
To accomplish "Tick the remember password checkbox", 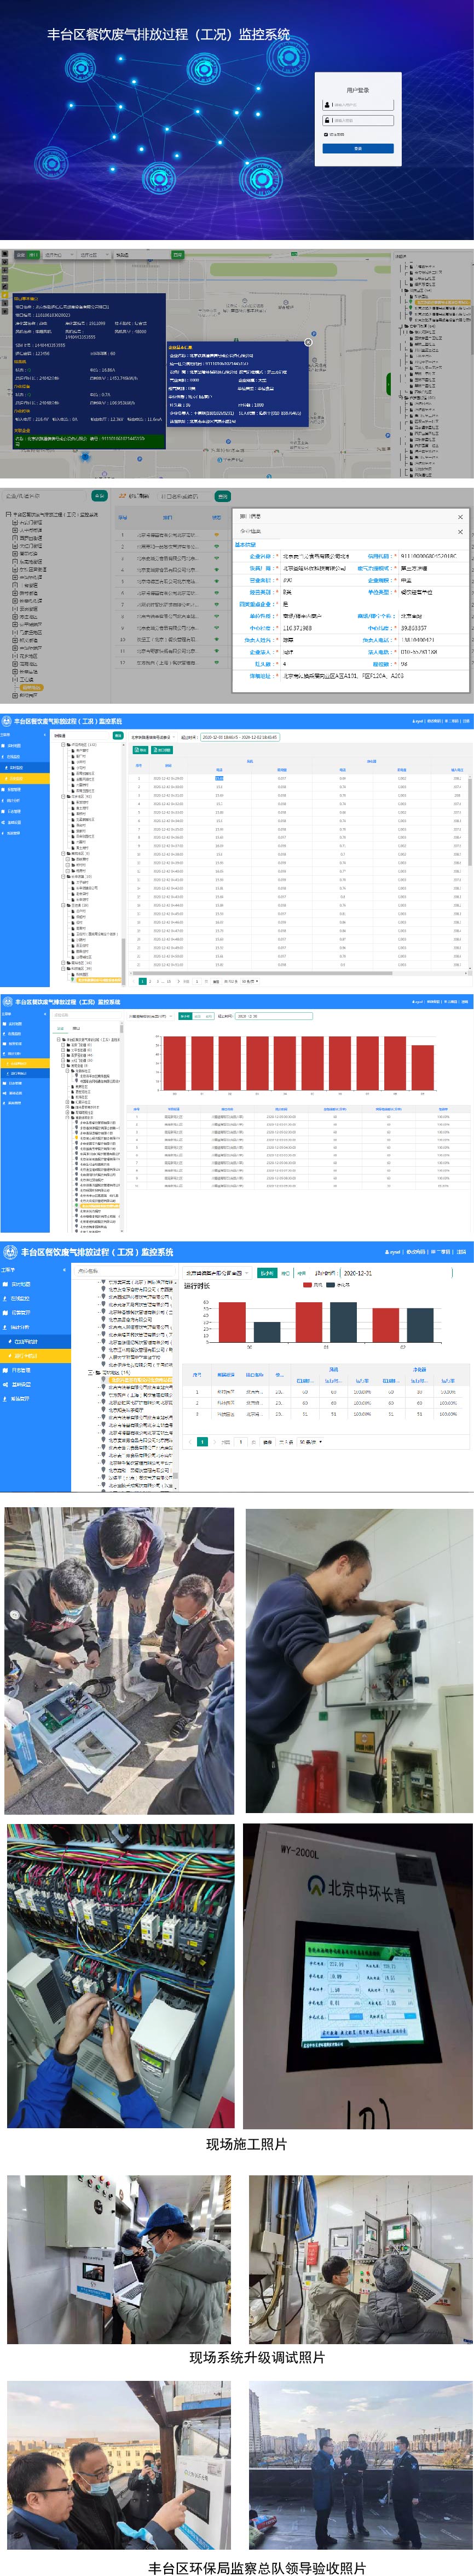I will coord(325,134).
